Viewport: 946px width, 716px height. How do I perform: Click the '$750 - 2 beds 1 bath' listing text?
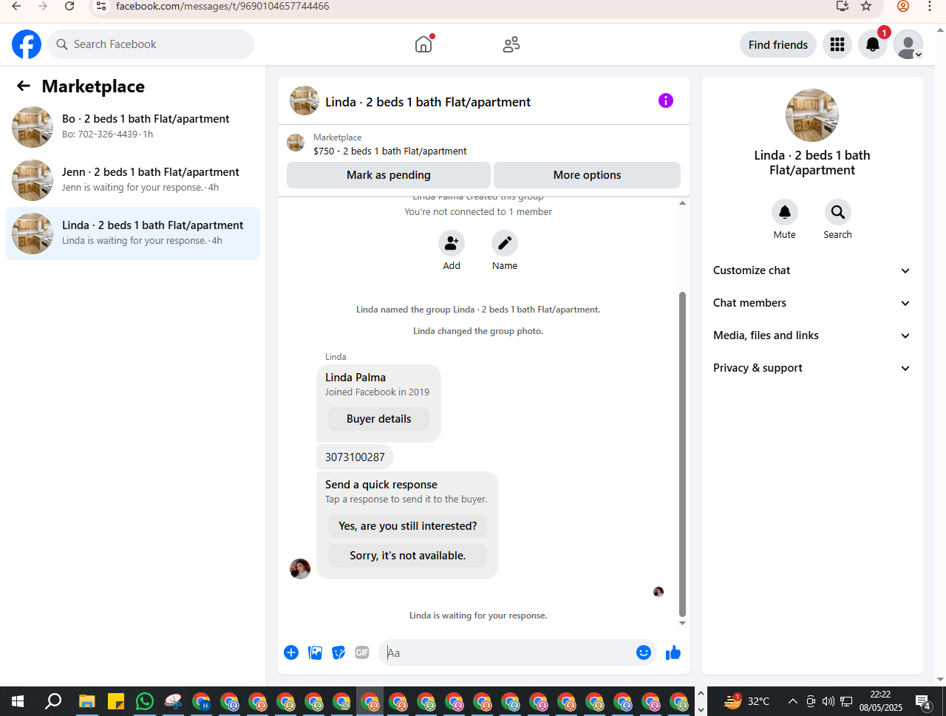tap(390, 151)
